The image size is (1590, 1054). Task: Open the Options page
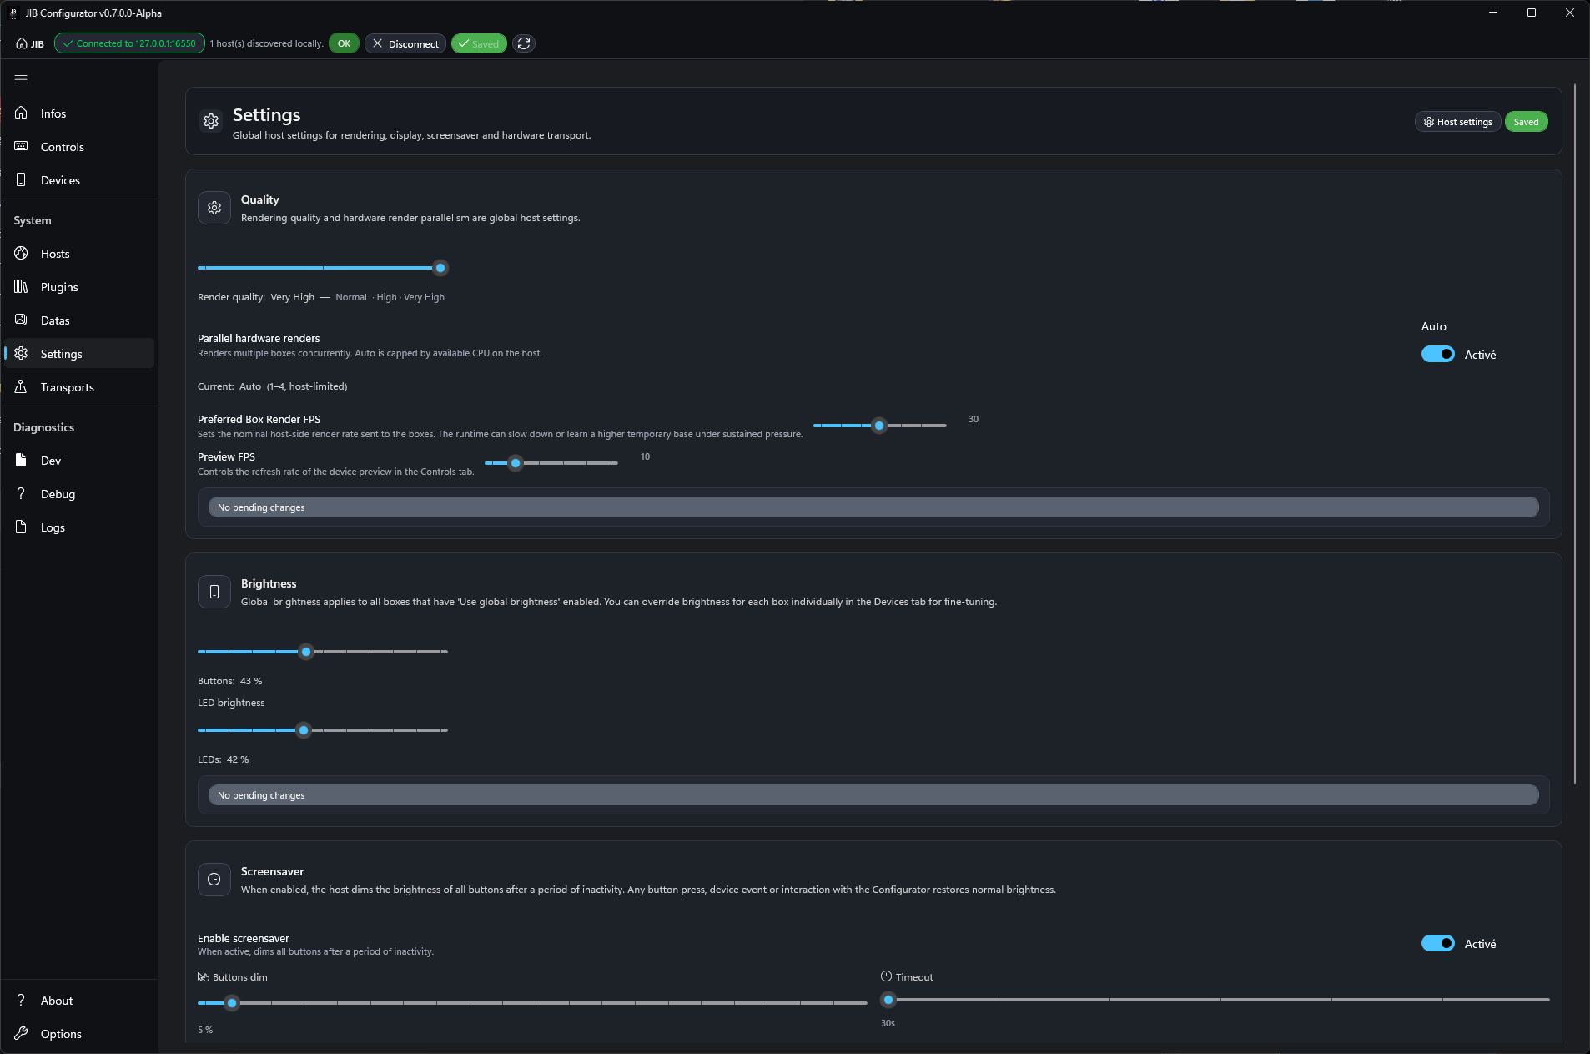point(79,1034)
